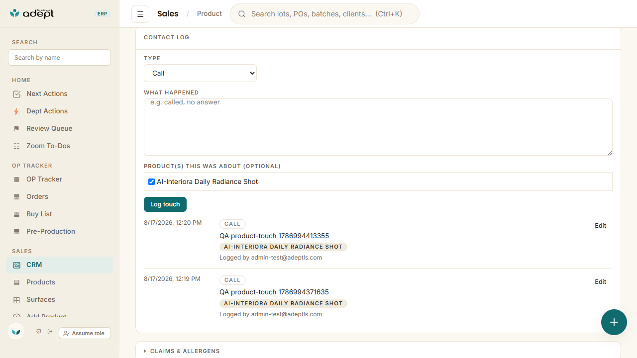This screenshot has height=358, width=637.
Task: Focus the What Happened text area
Action: (378, 127)
